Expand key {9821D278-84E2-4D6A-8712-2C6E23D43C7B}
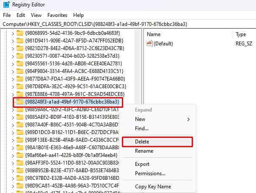Image resolution: width=256 pixels, height=193 pixels. (x=13, y=49)
